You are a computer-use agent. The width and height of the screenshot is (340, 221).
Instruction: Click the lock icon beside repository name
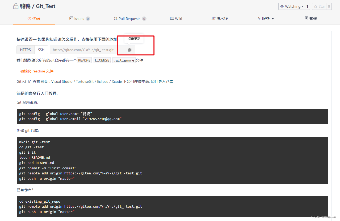pos(16,6)
